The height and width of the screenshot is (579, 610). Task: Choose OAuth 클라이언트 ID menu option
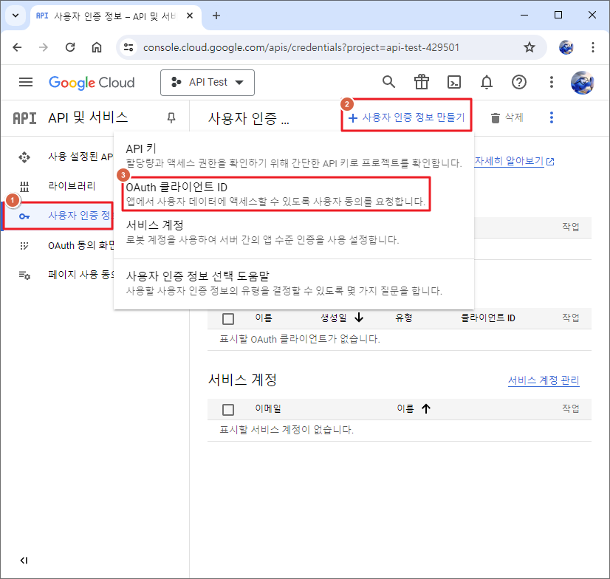275,194
